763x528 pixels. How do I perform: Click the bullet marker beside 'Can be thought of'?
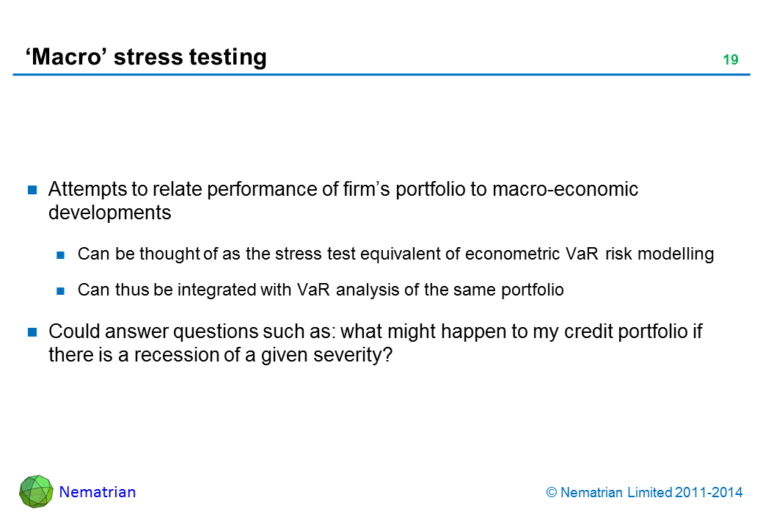pyautogui.click(x=62, y=255)
